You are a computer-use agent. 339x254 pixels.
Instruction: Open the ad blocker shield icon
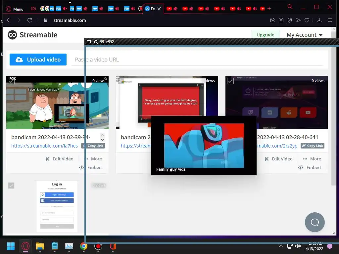(x=290, y=20)
